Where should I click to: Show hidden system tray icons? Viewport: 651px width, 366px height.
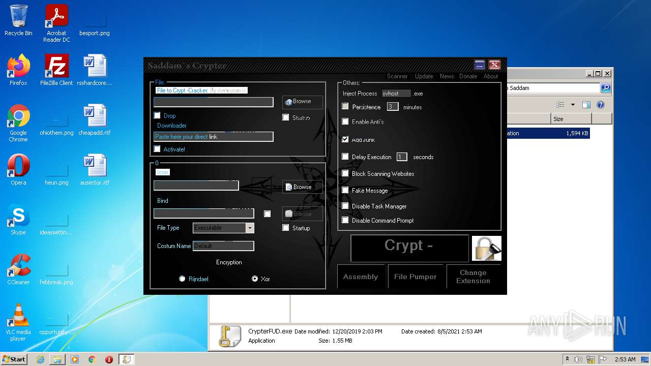568,359
